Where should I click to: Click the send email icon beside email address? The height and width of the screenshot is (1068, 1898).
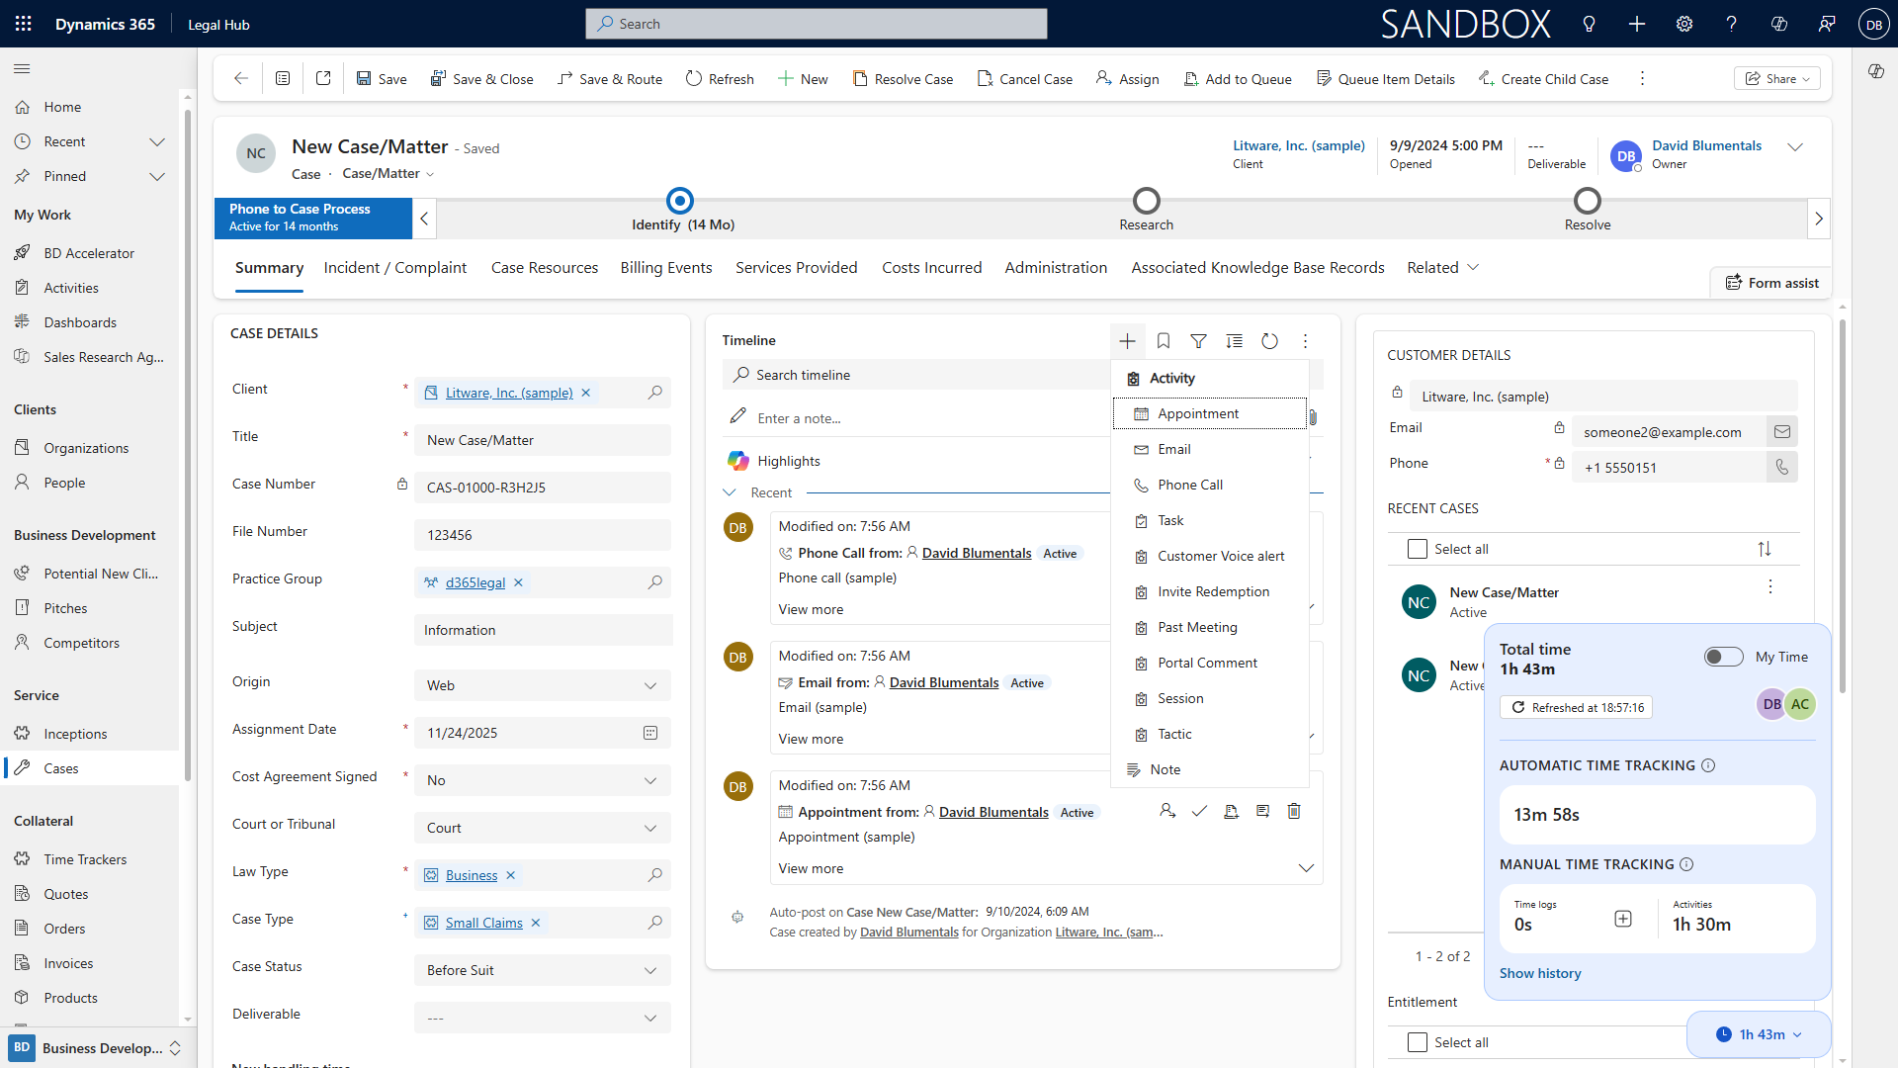(x=1781, y=431)
